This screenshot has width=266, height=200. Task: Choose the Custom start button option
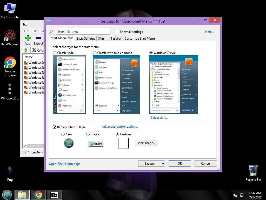(117, 134)
